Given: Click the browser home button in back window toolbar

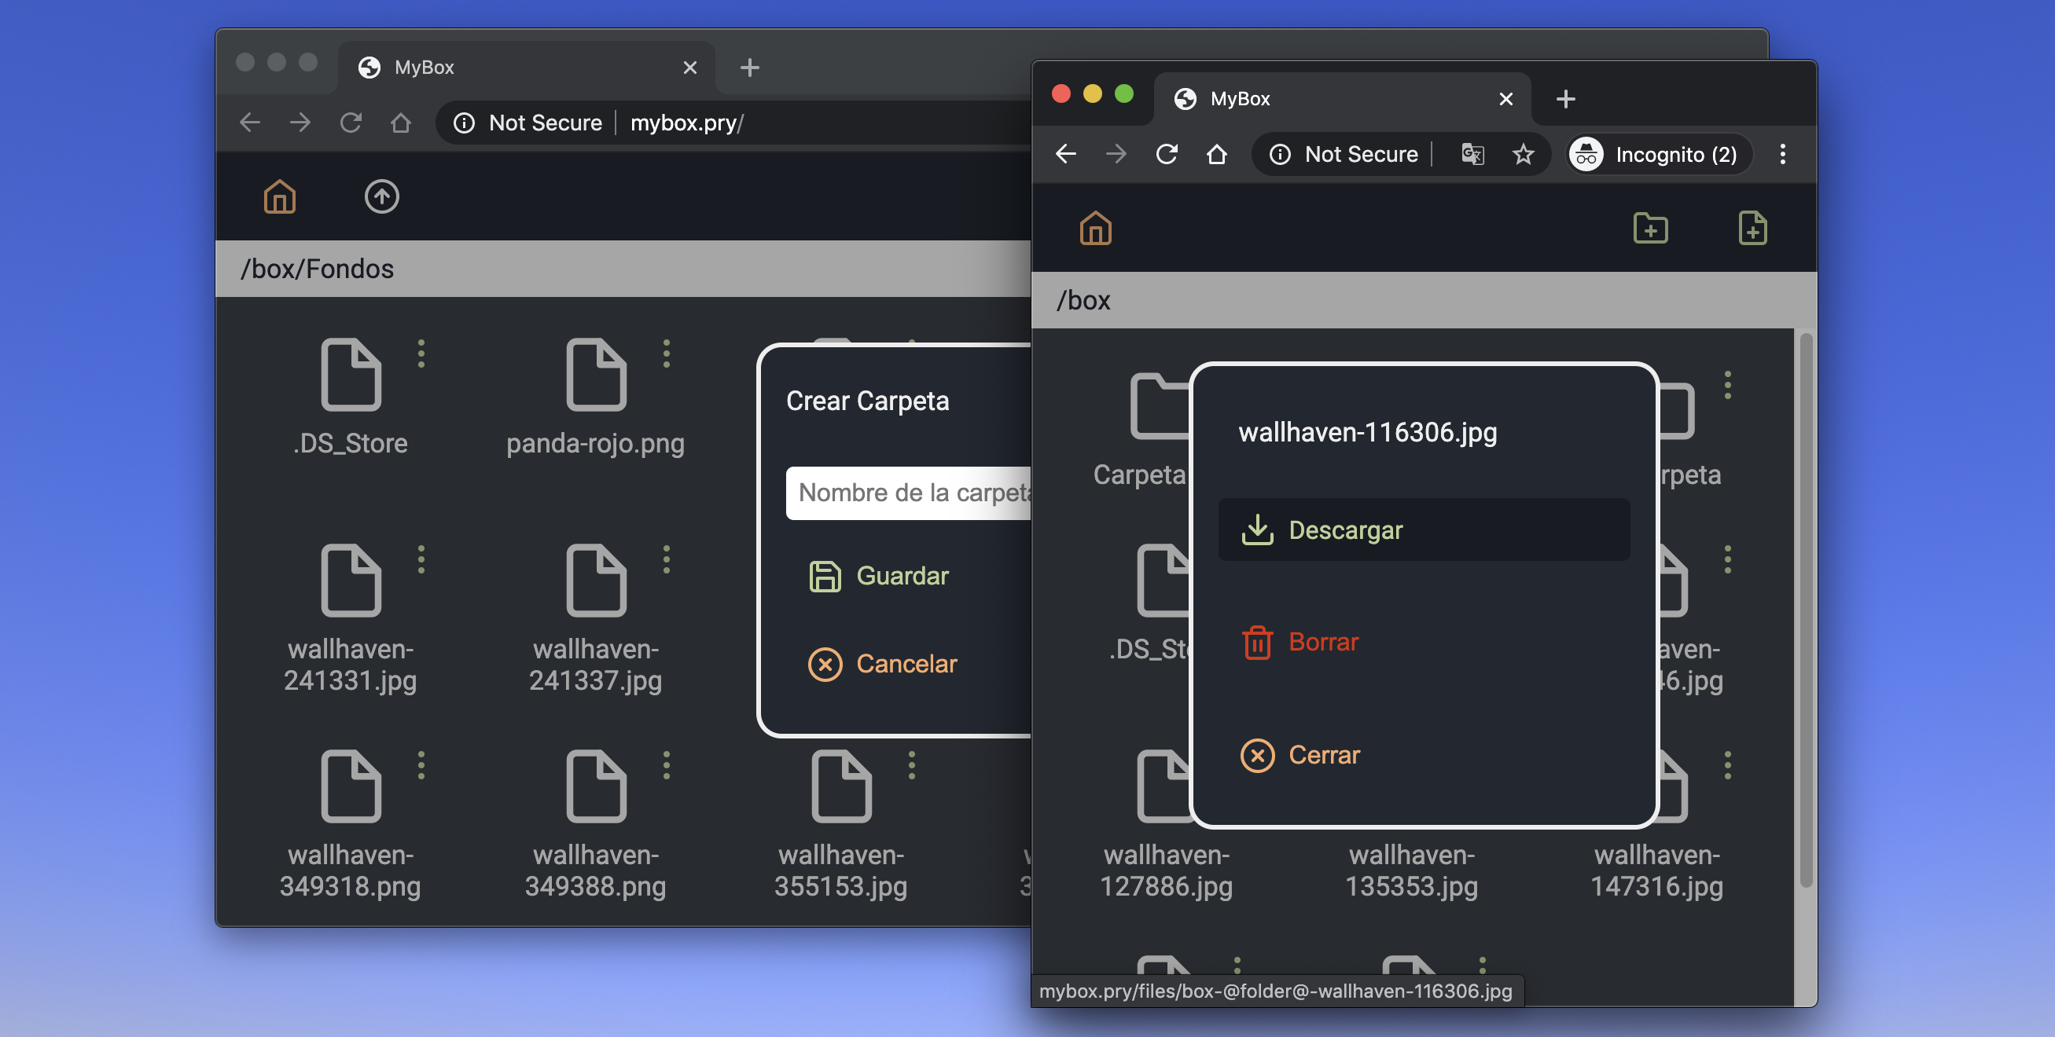Looking at the screenshot, I should click(400, 122).
